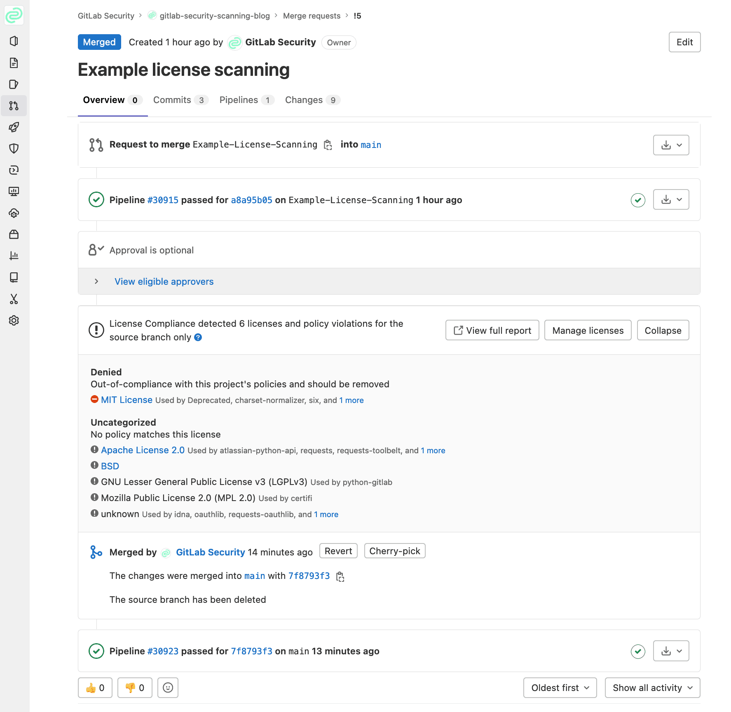This screenshot has width=731, height=712.
Task: Click the View full report button
Action: coord(492,330)
